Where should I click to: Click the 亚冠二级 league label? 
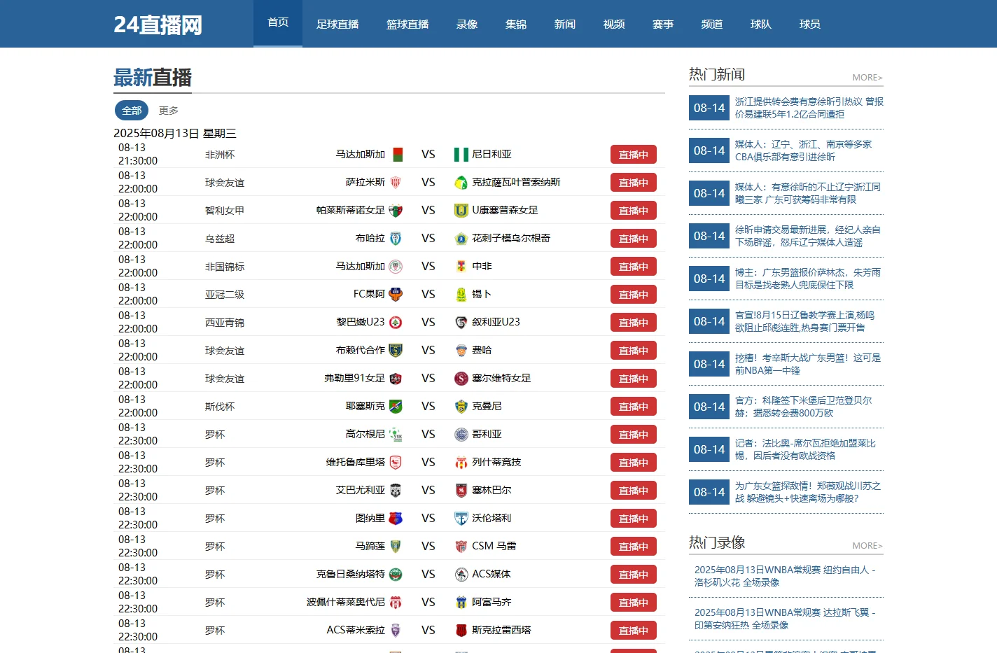coord(225,295)
